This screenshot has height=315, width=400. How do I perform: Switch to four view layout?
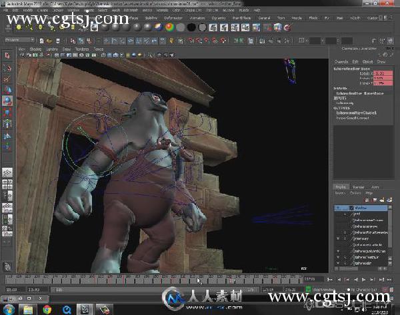coord(7,184)
